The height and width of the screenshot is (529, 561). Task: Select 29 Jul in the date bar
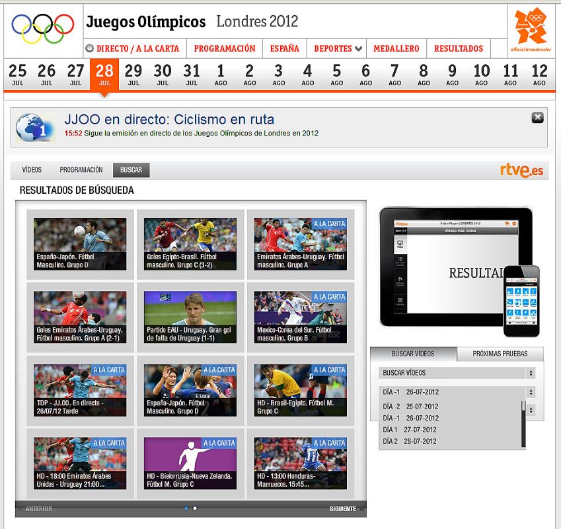click(133, 74)
